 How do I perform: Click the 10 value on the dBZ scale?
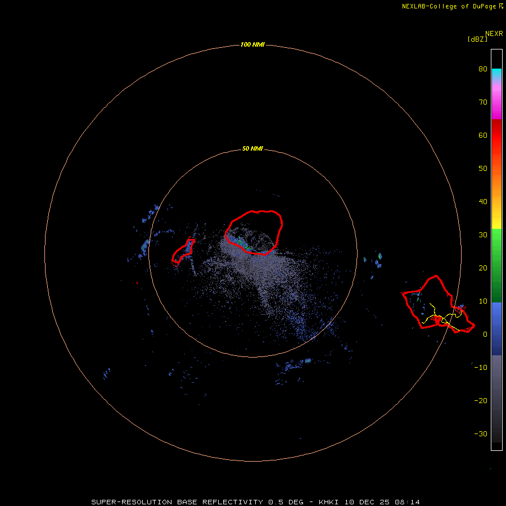pyautogui.click(x=483, y=301)
